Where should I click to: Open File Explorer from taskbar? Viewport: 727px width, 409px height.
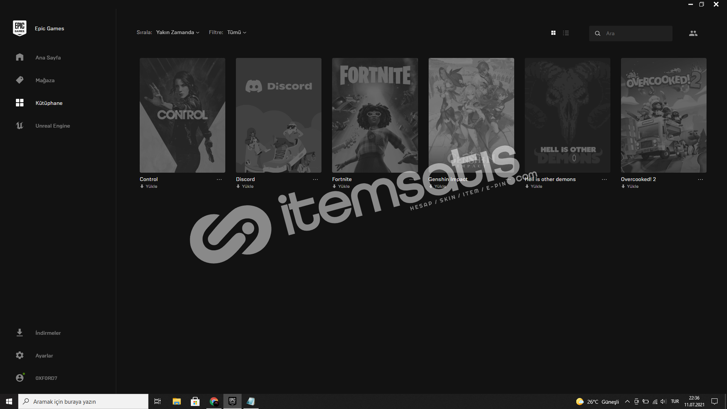tap(176, 401)
